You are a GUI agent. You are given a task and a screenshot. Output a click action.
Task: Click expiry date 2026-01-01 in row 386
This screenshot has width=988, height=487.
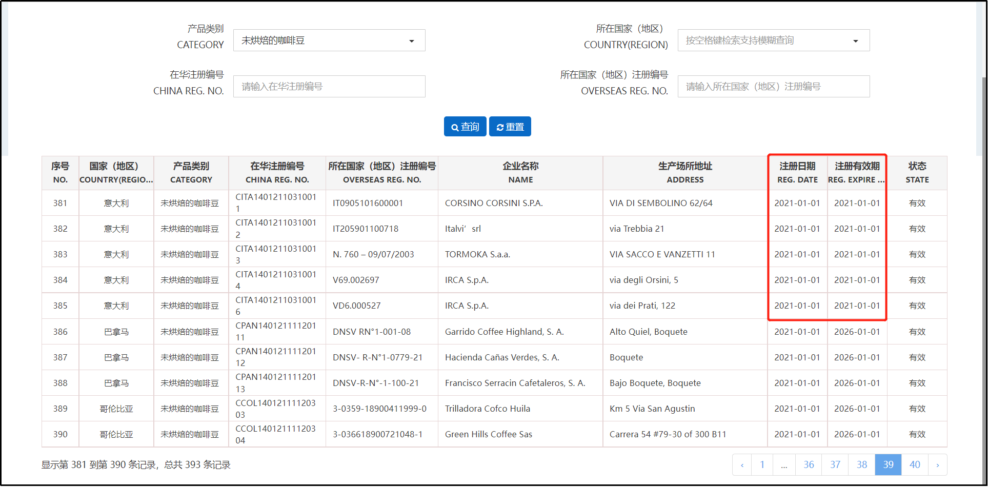(x=857, y=332)
